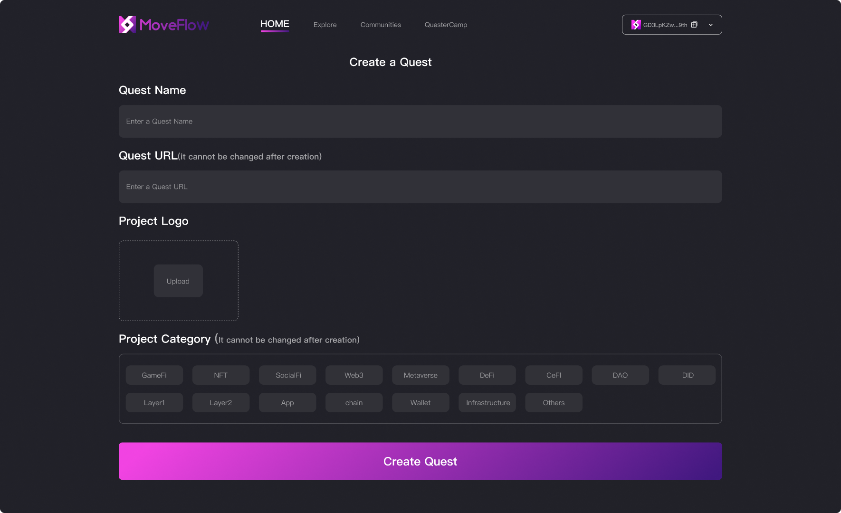Open the HOME tab

275,24
